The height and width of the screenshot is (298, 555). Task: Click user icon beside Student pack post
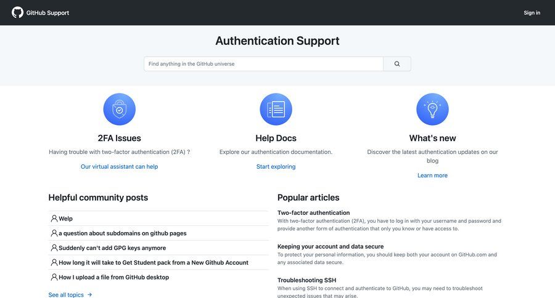tap(54, 262)
